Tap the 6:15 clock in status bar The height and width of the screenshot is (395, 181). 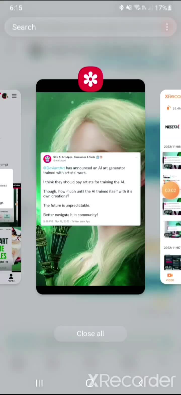tap(16, 8)
